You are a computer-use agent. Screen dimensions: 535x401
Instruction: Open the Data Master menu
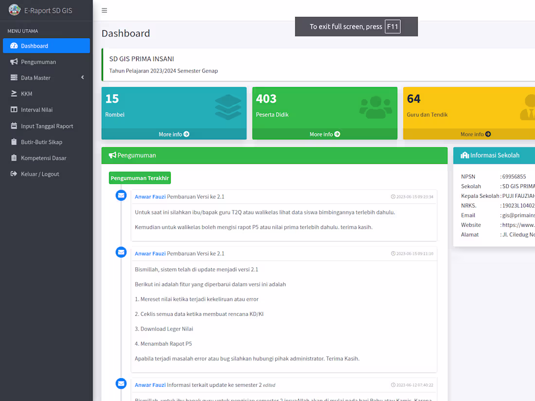click(46, 78)
